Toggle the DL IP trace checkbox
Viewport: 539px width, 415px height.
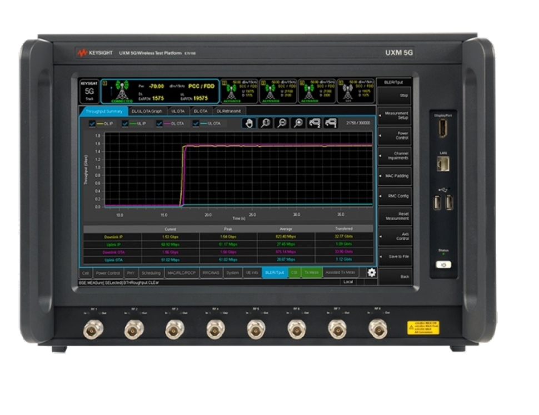(x=92, y=124)
